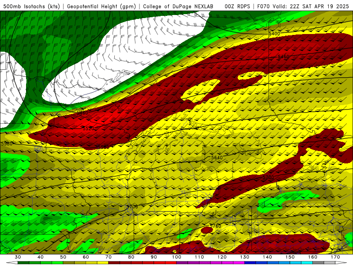Click the yellow swatch under 60-70
353x265 pixels.
(103, 263)
